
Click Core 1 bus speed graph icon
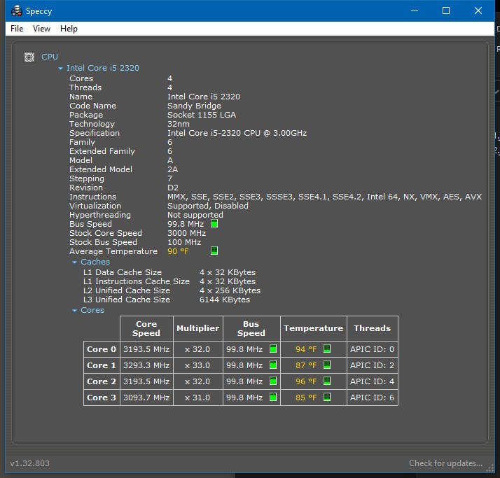[273, 365]
